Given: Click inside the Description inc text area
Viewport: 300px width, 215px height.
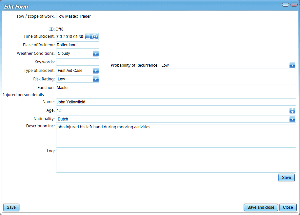Looking at the screenshot, I should [x=176, y=136].
